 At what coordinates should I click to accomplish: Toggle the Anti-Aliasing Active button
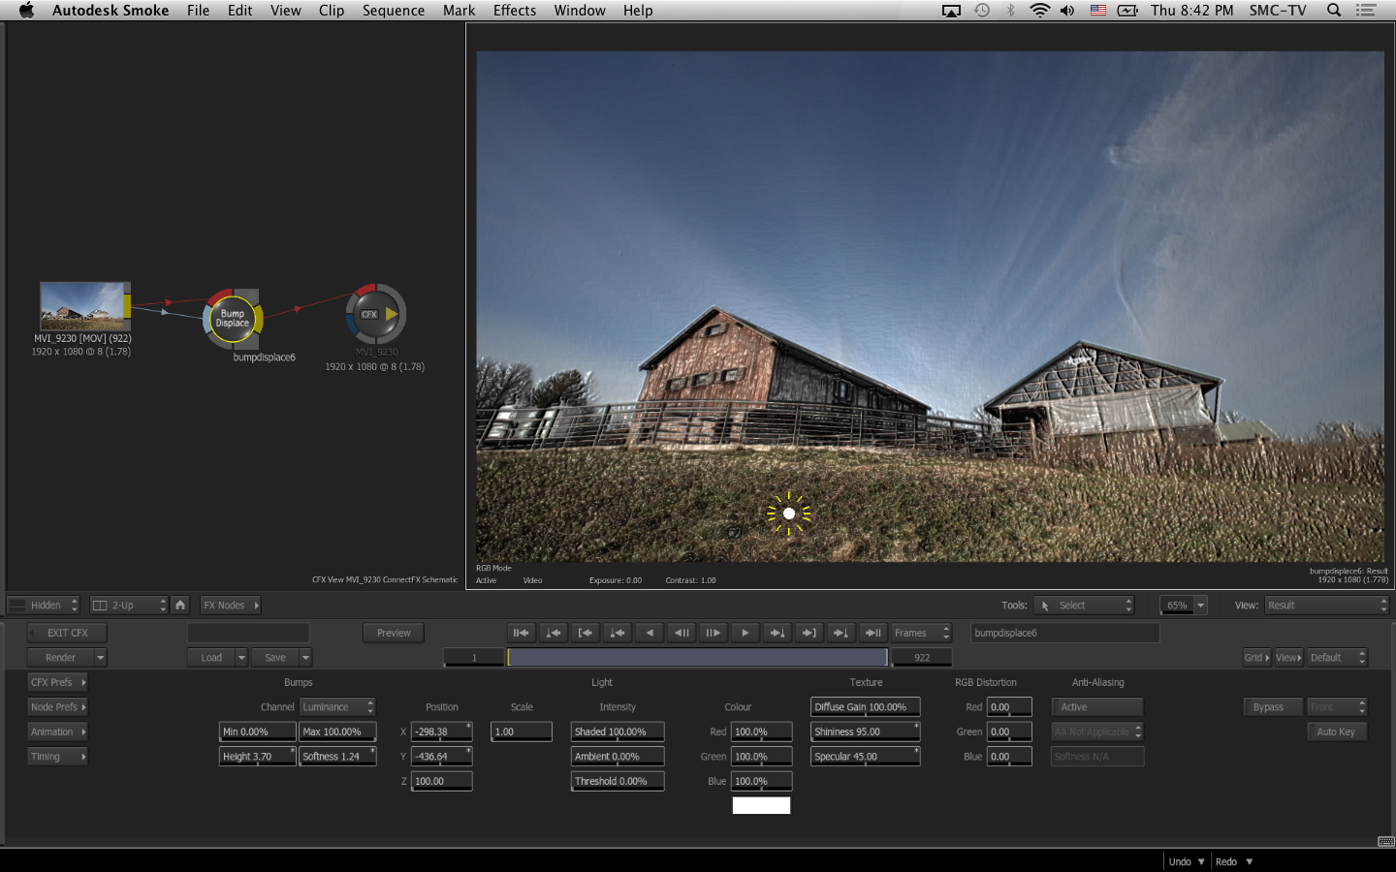(1096, 707)
